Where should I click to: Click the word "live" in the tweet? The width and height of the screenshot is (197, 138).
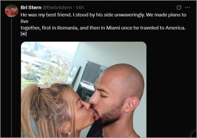[24, 21]
